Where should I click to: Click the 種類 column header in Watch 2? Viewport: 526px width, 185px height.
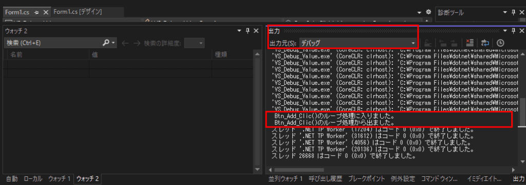point(232,54)
